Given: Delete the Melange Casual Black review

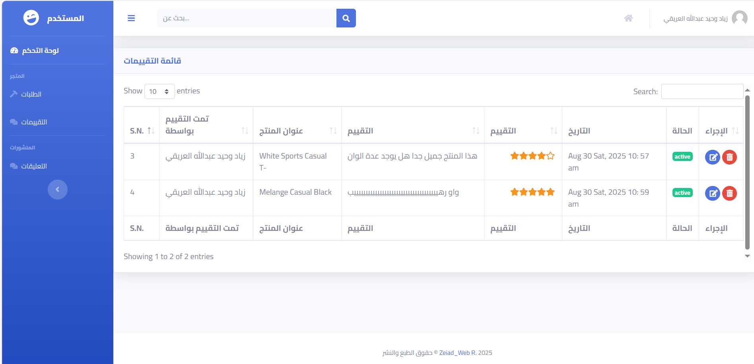Looking at the screenshot, I should coord(730,194).
